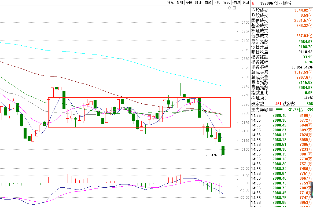Click the 2084.97 price label on the chart

click(211, 155)
